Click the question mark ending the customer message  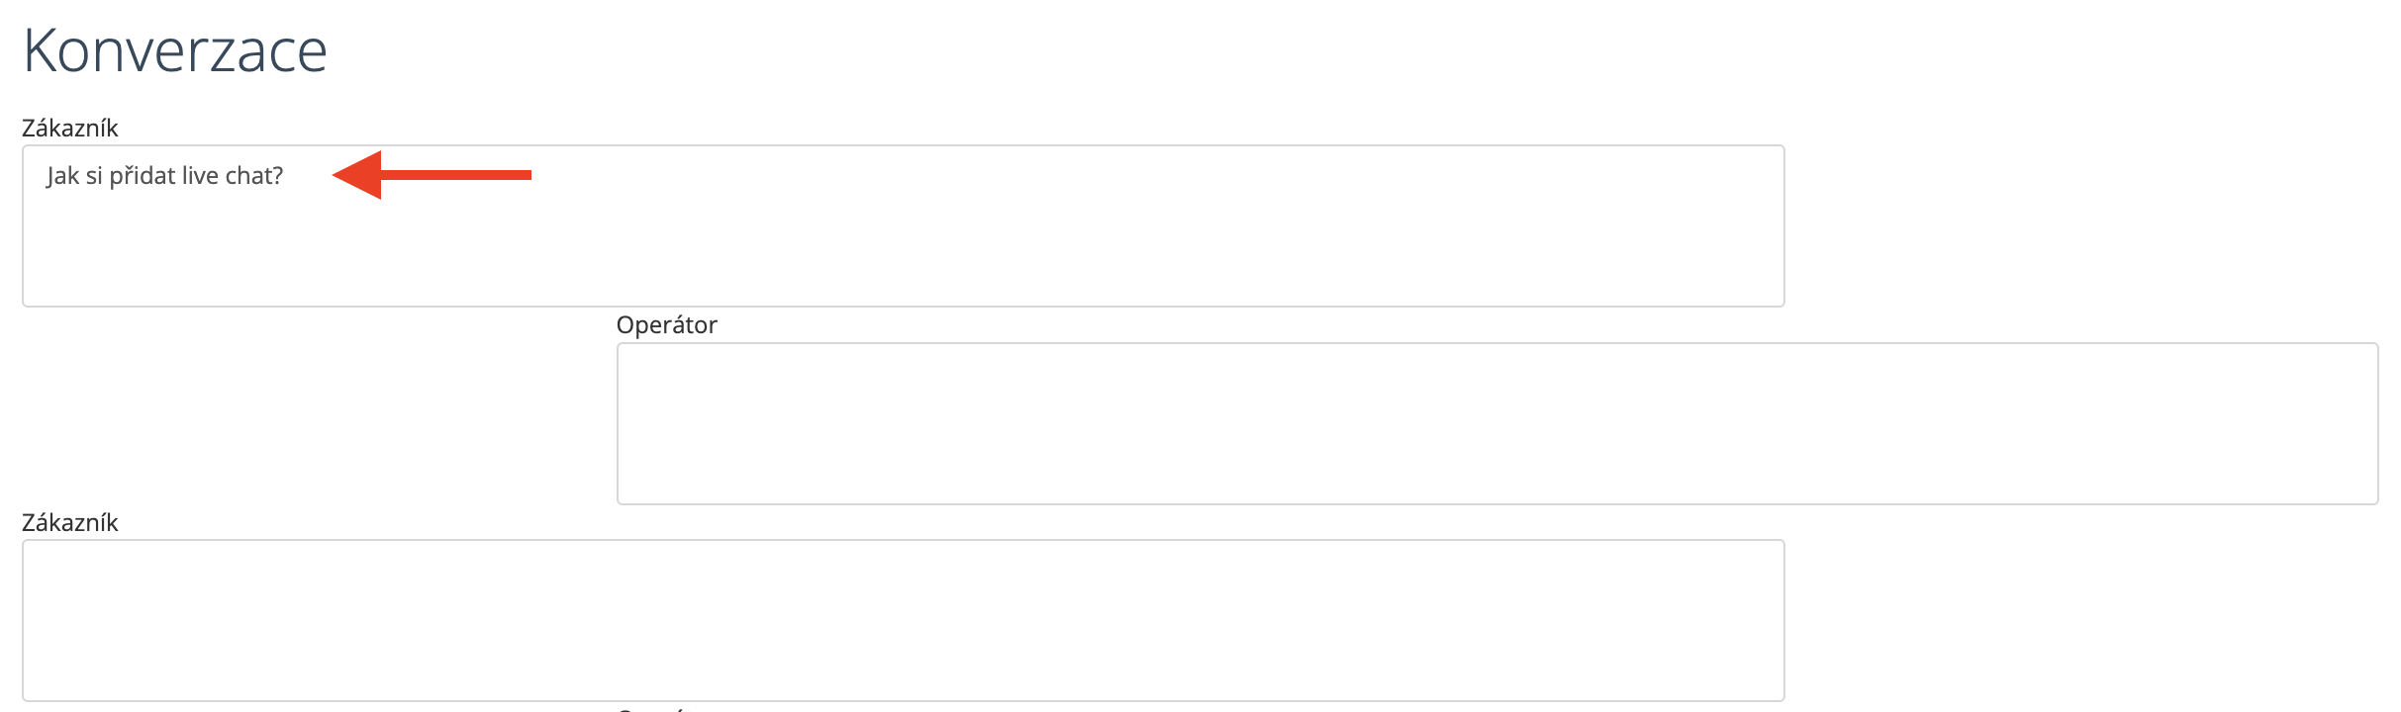[x=278, y=176]
